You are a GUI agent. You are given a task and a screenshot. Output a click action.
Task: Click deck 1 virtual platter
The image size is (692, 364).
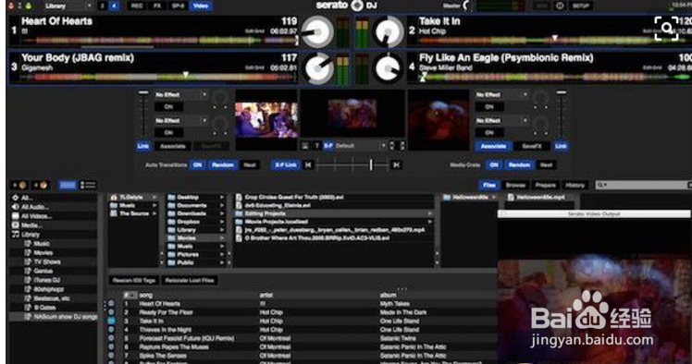coord(317,31)
